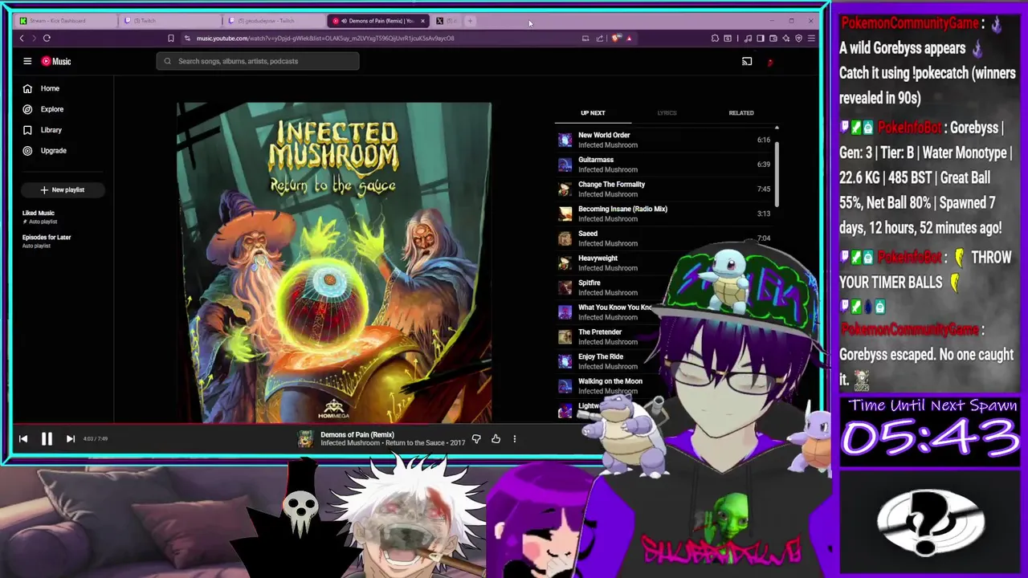The width and height of the screenshot is (1028, 578).
Task: Click the Library sidebar icon
Action: [27, 130]
